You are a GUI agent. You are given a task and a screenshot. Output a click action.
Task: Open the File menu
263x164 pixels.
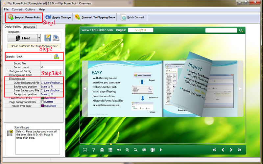click(6, 10)
